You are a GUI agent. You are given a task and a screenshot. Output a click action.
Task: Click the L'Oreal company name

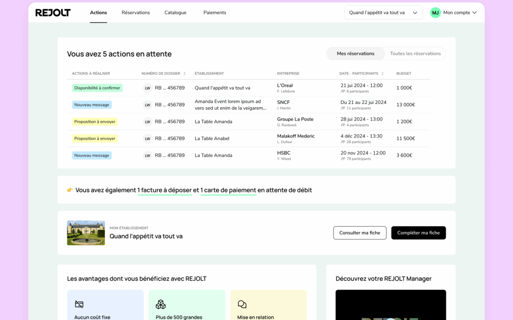click(x=285, y=85)
